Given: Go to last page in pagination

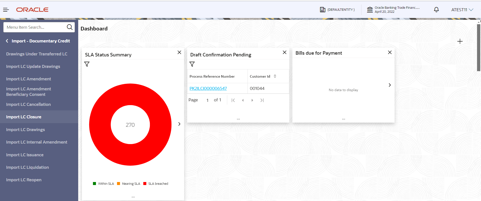Looking at the screenshot, I should pyautogui.click(x=262, y=100).
